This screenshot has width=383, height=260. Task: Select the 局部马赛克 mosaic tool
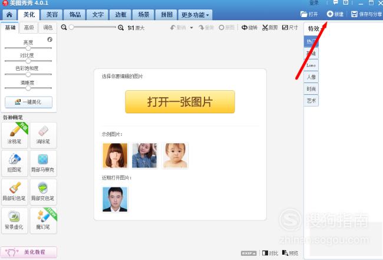click(43, 163)
